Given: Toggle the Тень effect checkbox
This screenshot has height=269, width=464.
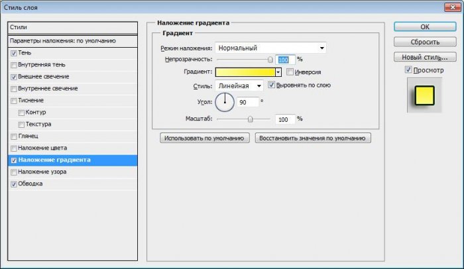Looking at the screenshot, I should click(14, 53).
